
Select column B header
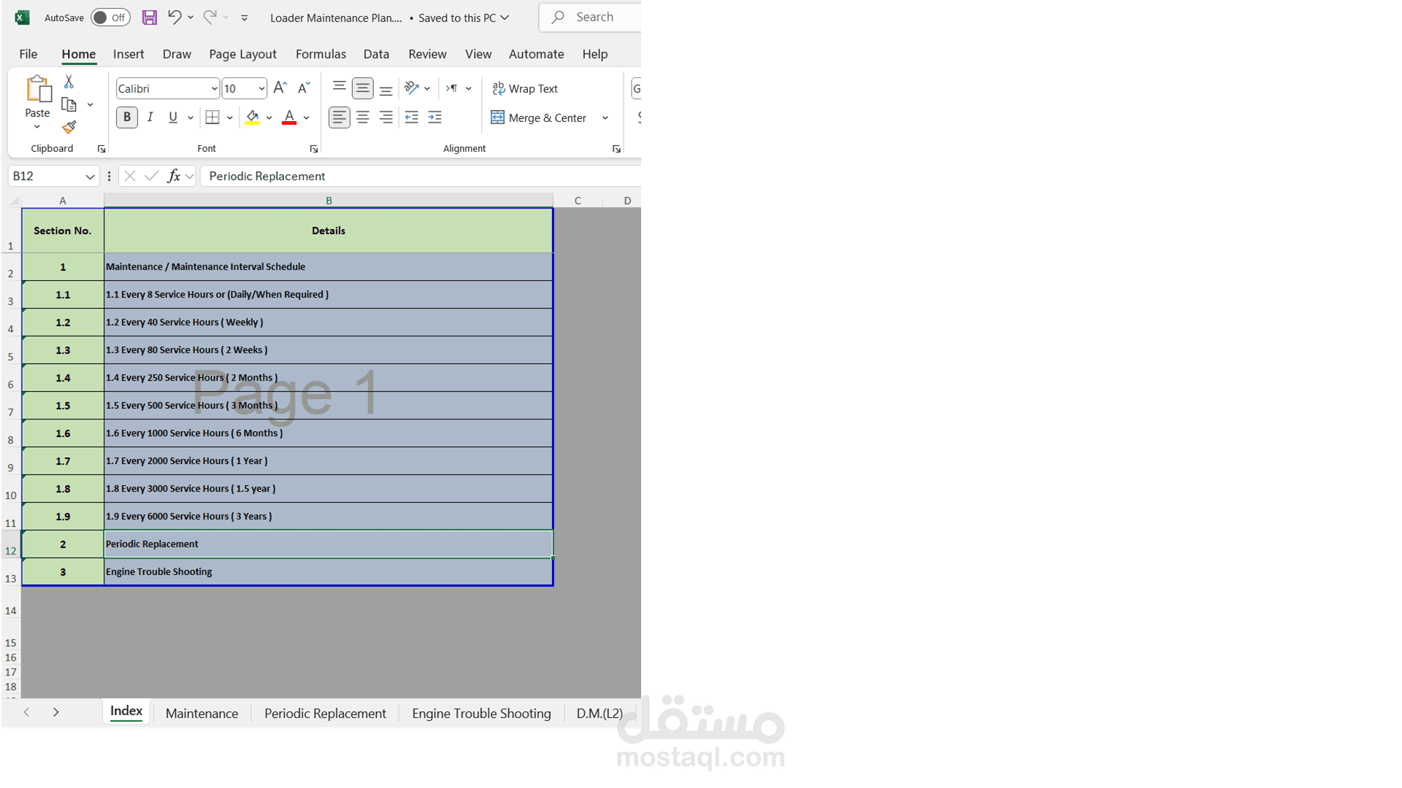coord(329,201)
